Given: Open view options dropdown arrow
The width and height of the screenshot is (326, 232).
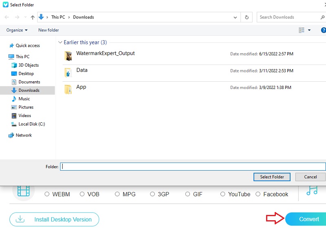Looking at the screenshot, I should (x=309, y=30).
